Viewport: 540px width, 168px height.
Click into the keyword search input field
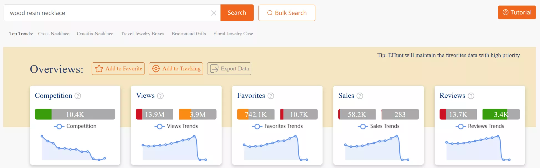[108, 13]
